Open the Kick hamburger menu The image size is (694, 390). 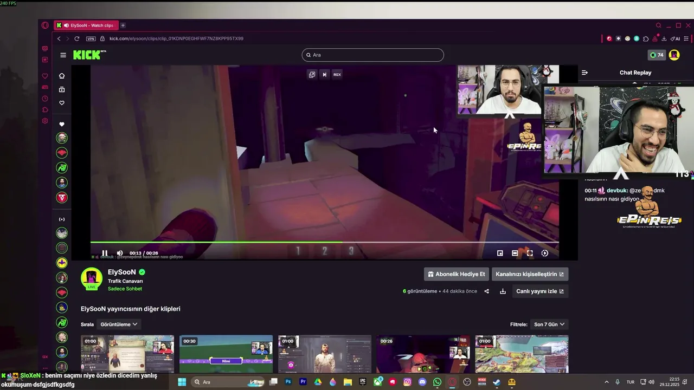(63, 55)
